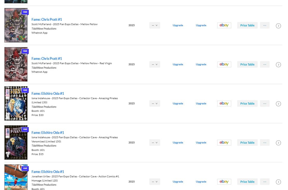
Task: Open grade dropdown for first Chris Pratt #1
Action: (154, 25)
